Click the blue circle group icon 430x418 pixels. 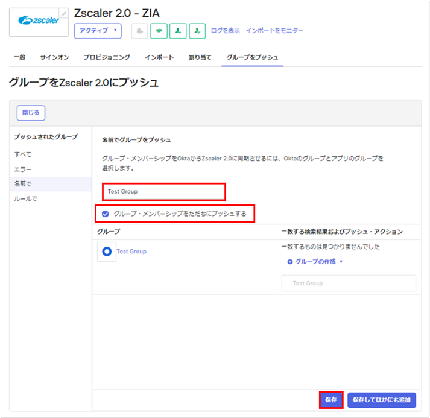coord(107,252)
